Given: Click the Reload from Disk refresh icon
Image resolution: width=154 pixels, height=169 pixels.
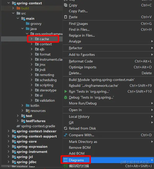Looking at the screenshot, I should (66, 128).
